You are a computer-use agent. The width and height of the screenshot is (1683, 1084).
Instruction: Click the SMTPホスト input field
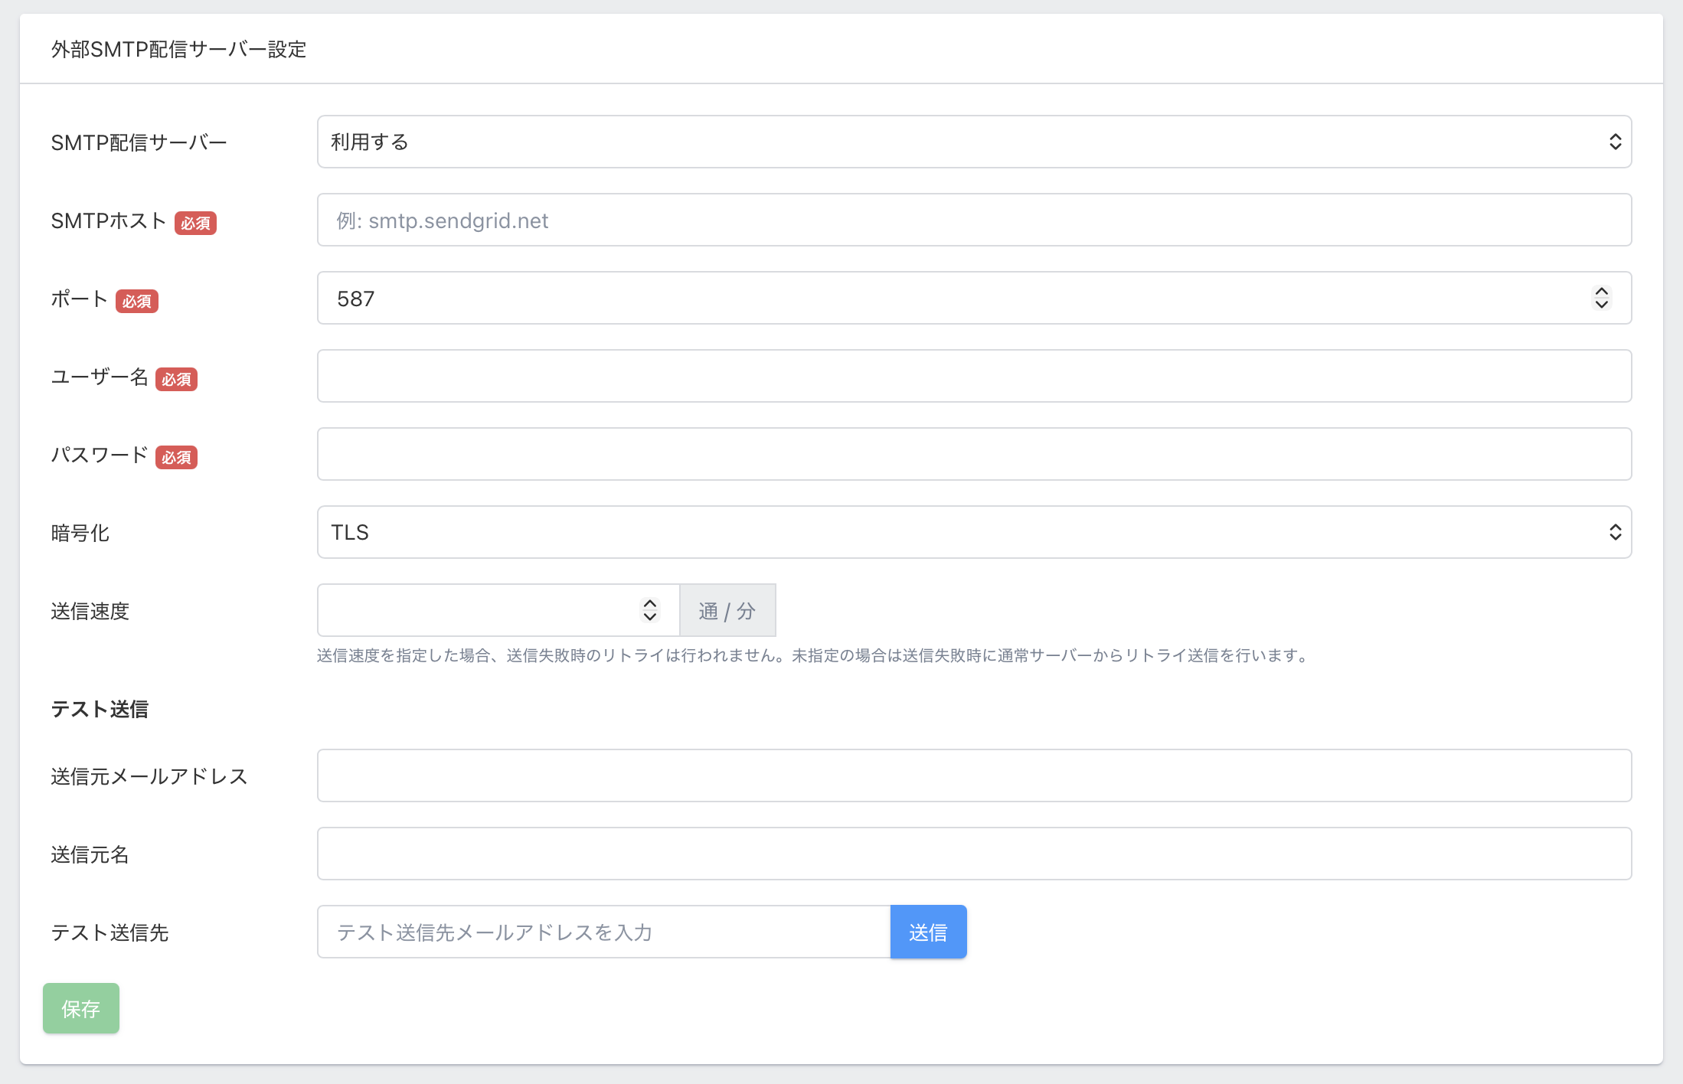[x=973, y=220]
